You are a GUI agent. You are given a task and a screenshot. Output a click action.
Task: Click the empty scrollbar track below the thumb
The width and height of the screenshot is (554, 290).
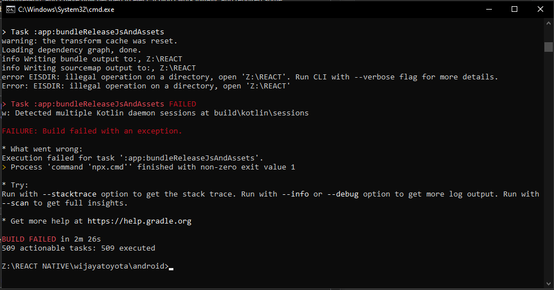point(548,166)
